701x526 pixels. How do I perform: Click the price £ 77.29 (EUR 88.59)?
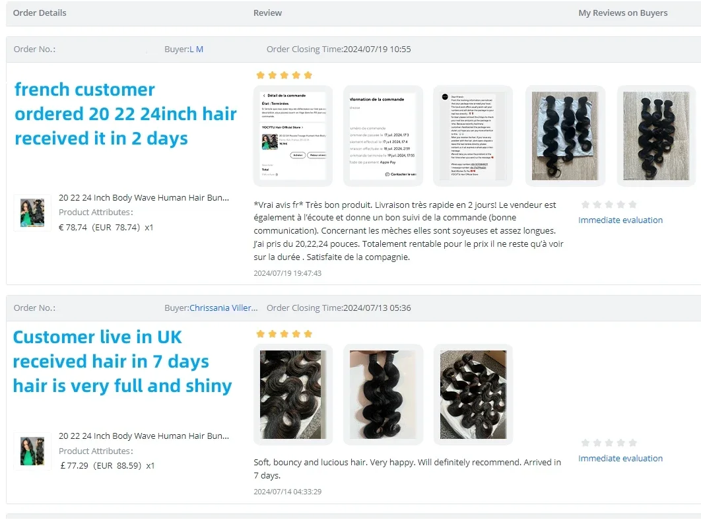click(108, 466)
